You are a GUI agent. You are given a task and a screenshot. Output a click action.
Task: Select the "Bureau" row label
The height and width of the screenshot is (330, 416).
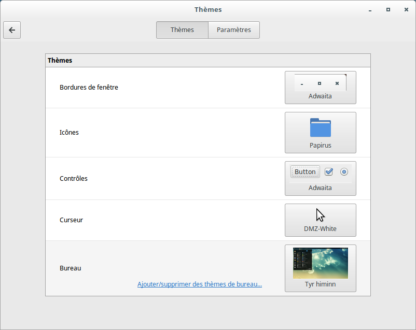tap(70, 268)
